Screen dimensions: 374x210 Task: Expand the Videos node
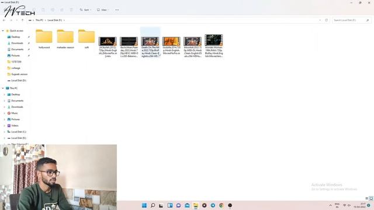pos(4,125)
